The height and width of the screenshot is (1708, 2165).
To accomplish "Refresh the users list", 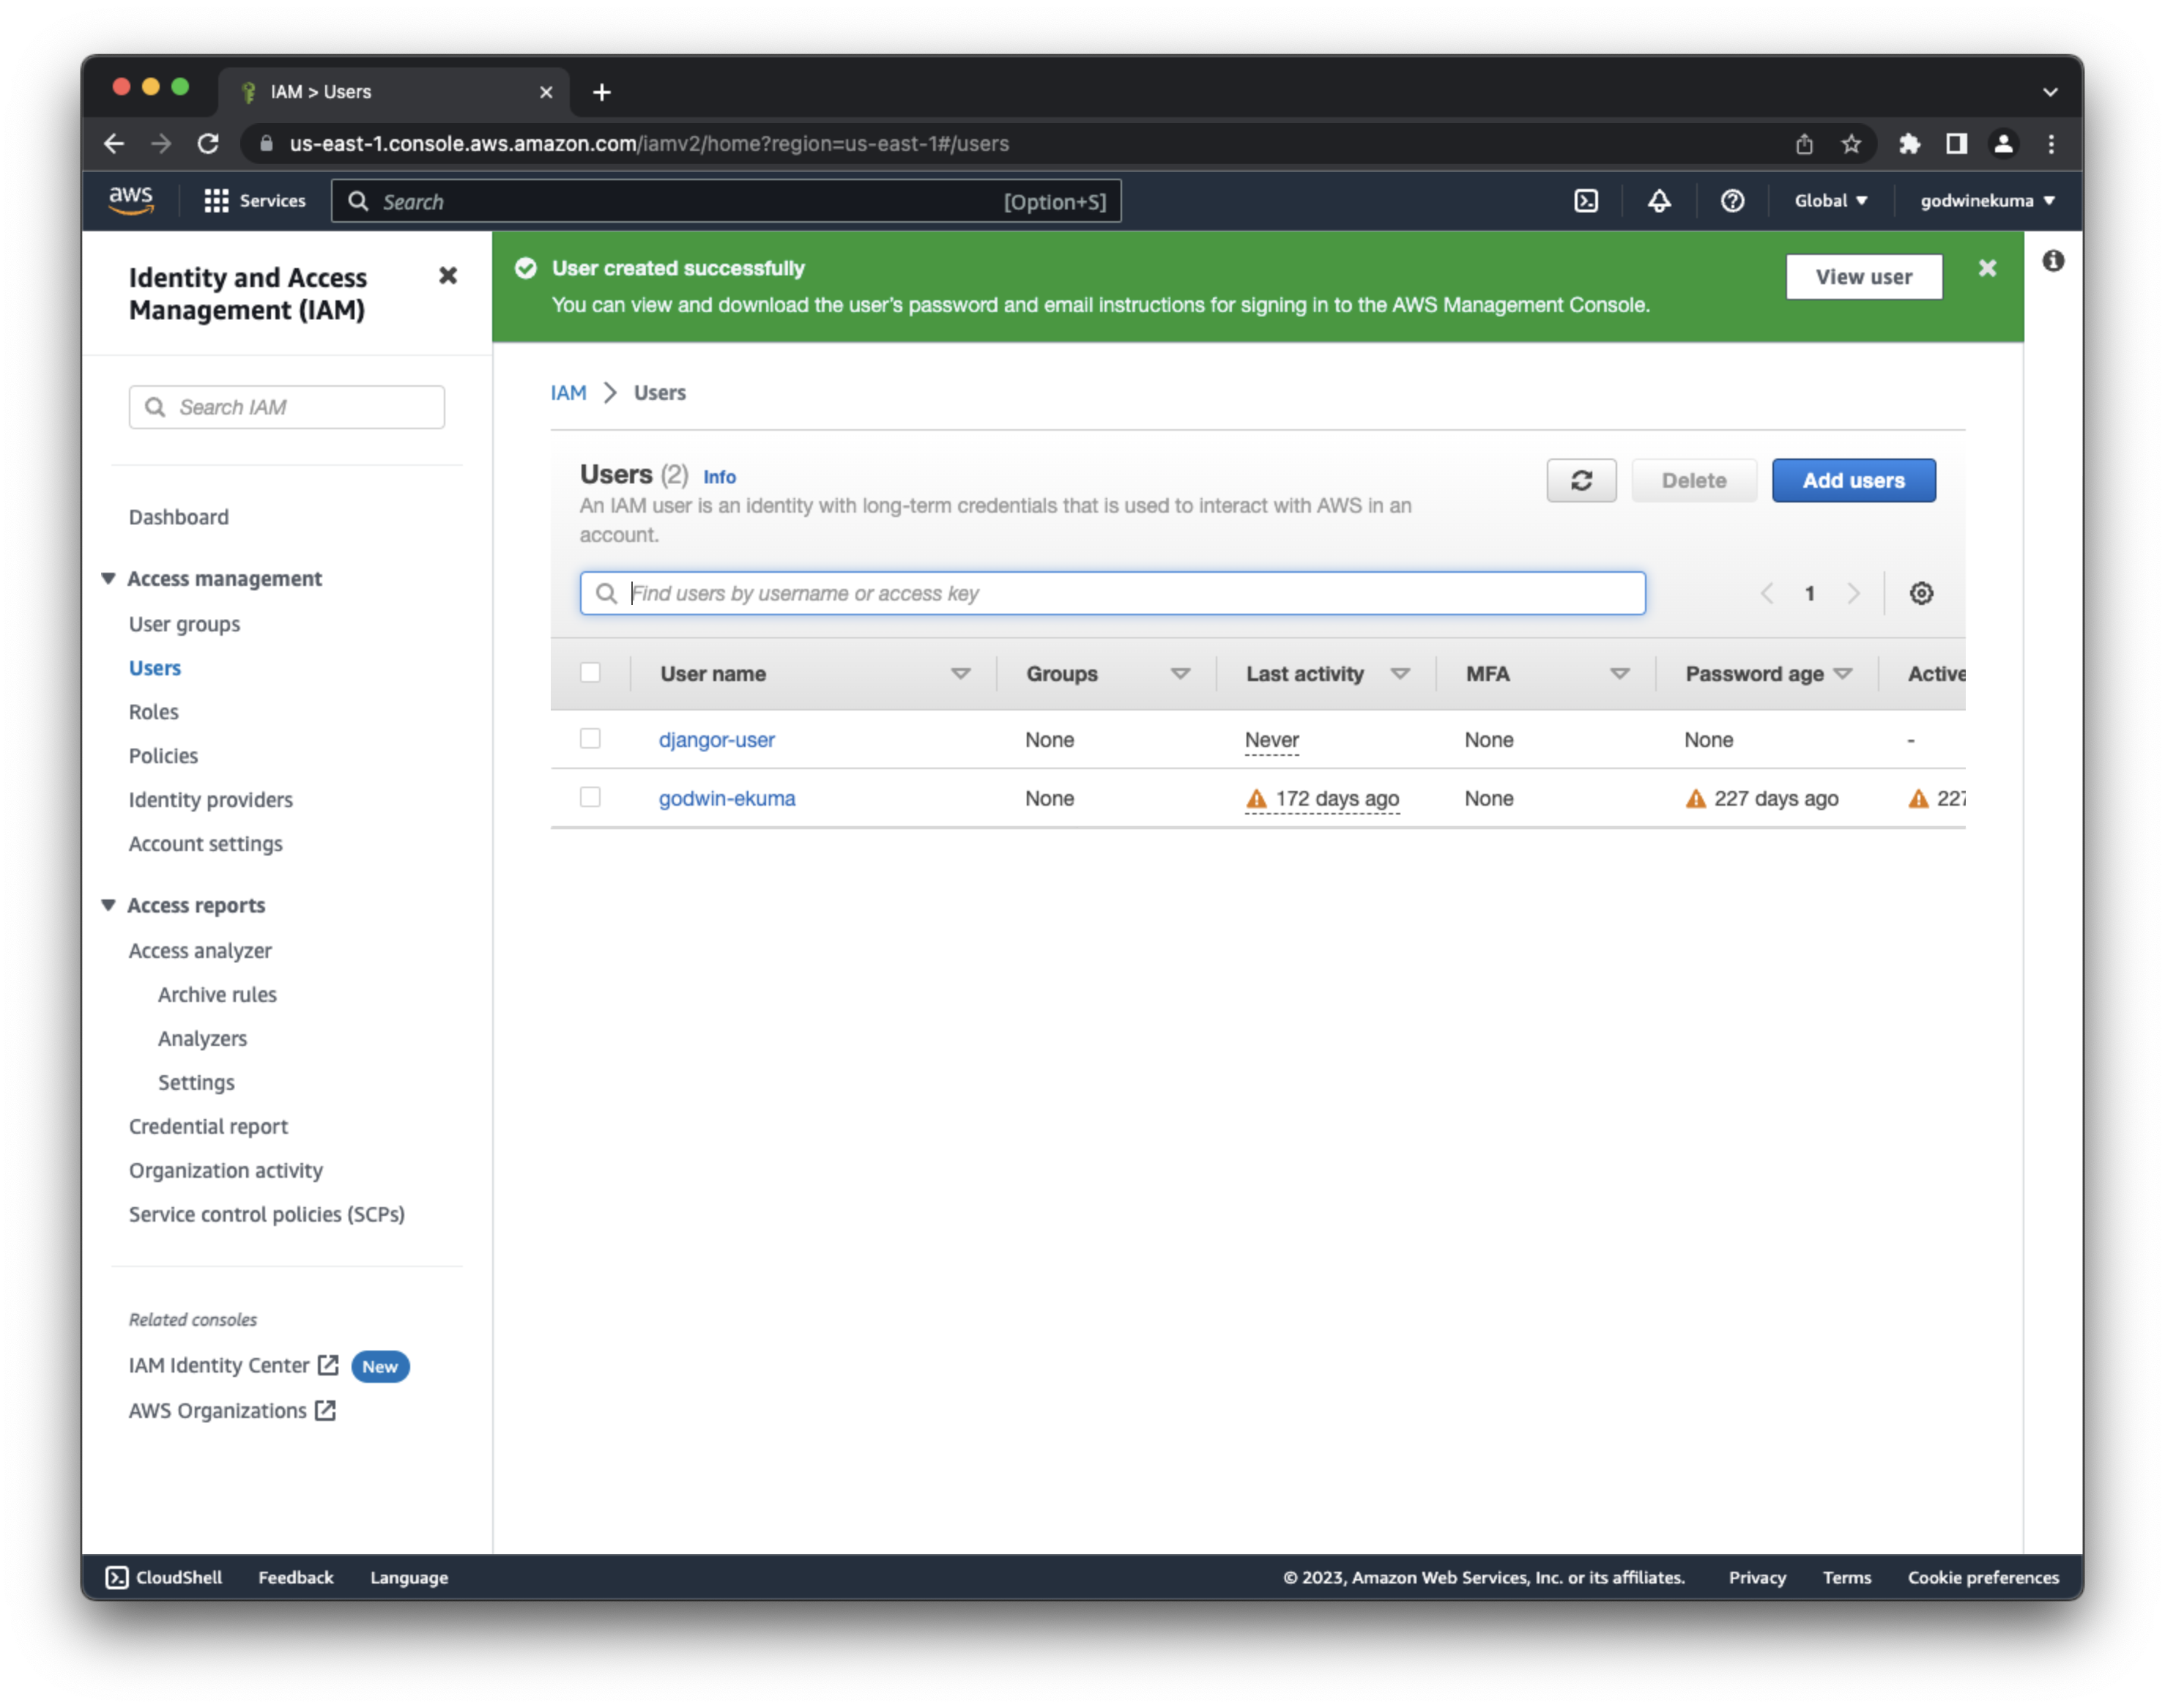I will pyautogui.click(x=1581, y=481).
